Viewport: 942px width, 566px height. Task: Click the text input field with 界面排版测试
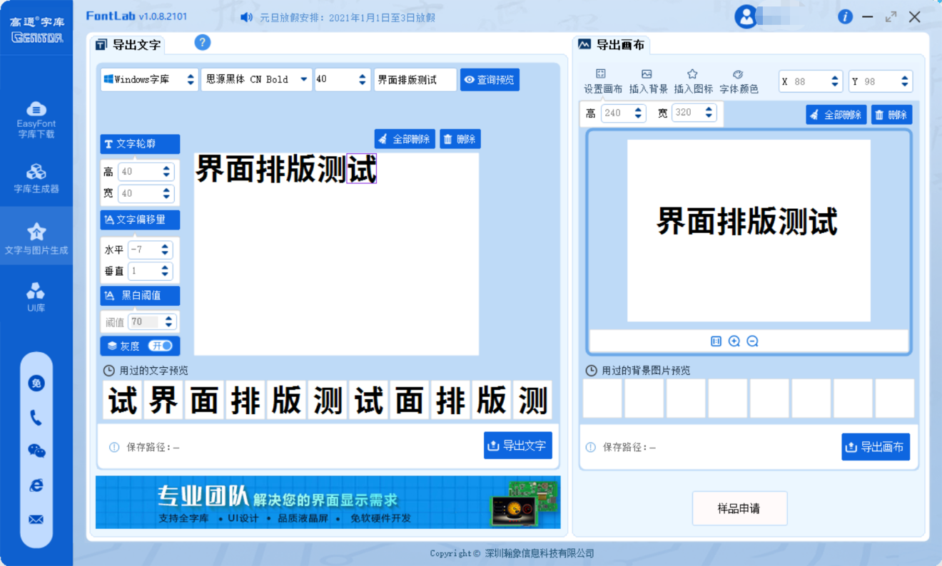point(415,80)
